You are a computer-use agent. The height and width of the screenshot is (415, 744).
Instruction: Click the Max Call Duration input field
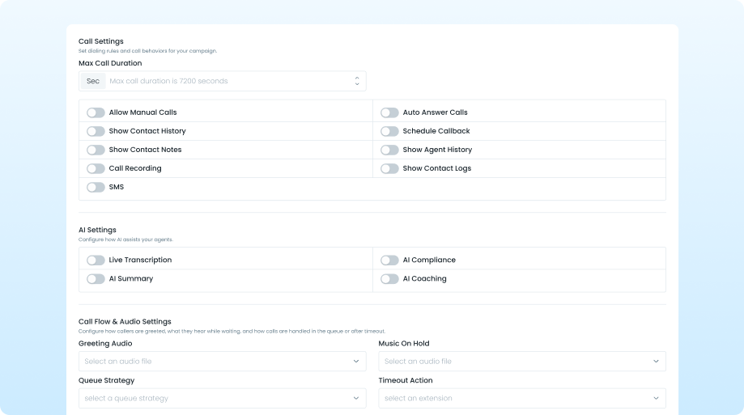[227, 81]
